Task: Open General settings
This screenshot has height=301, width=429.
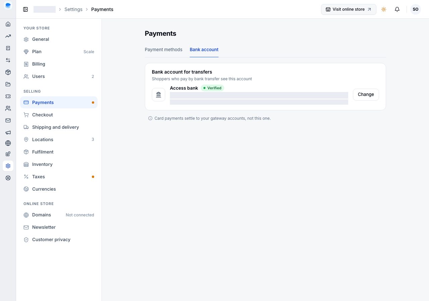Action: coord(59,39)
